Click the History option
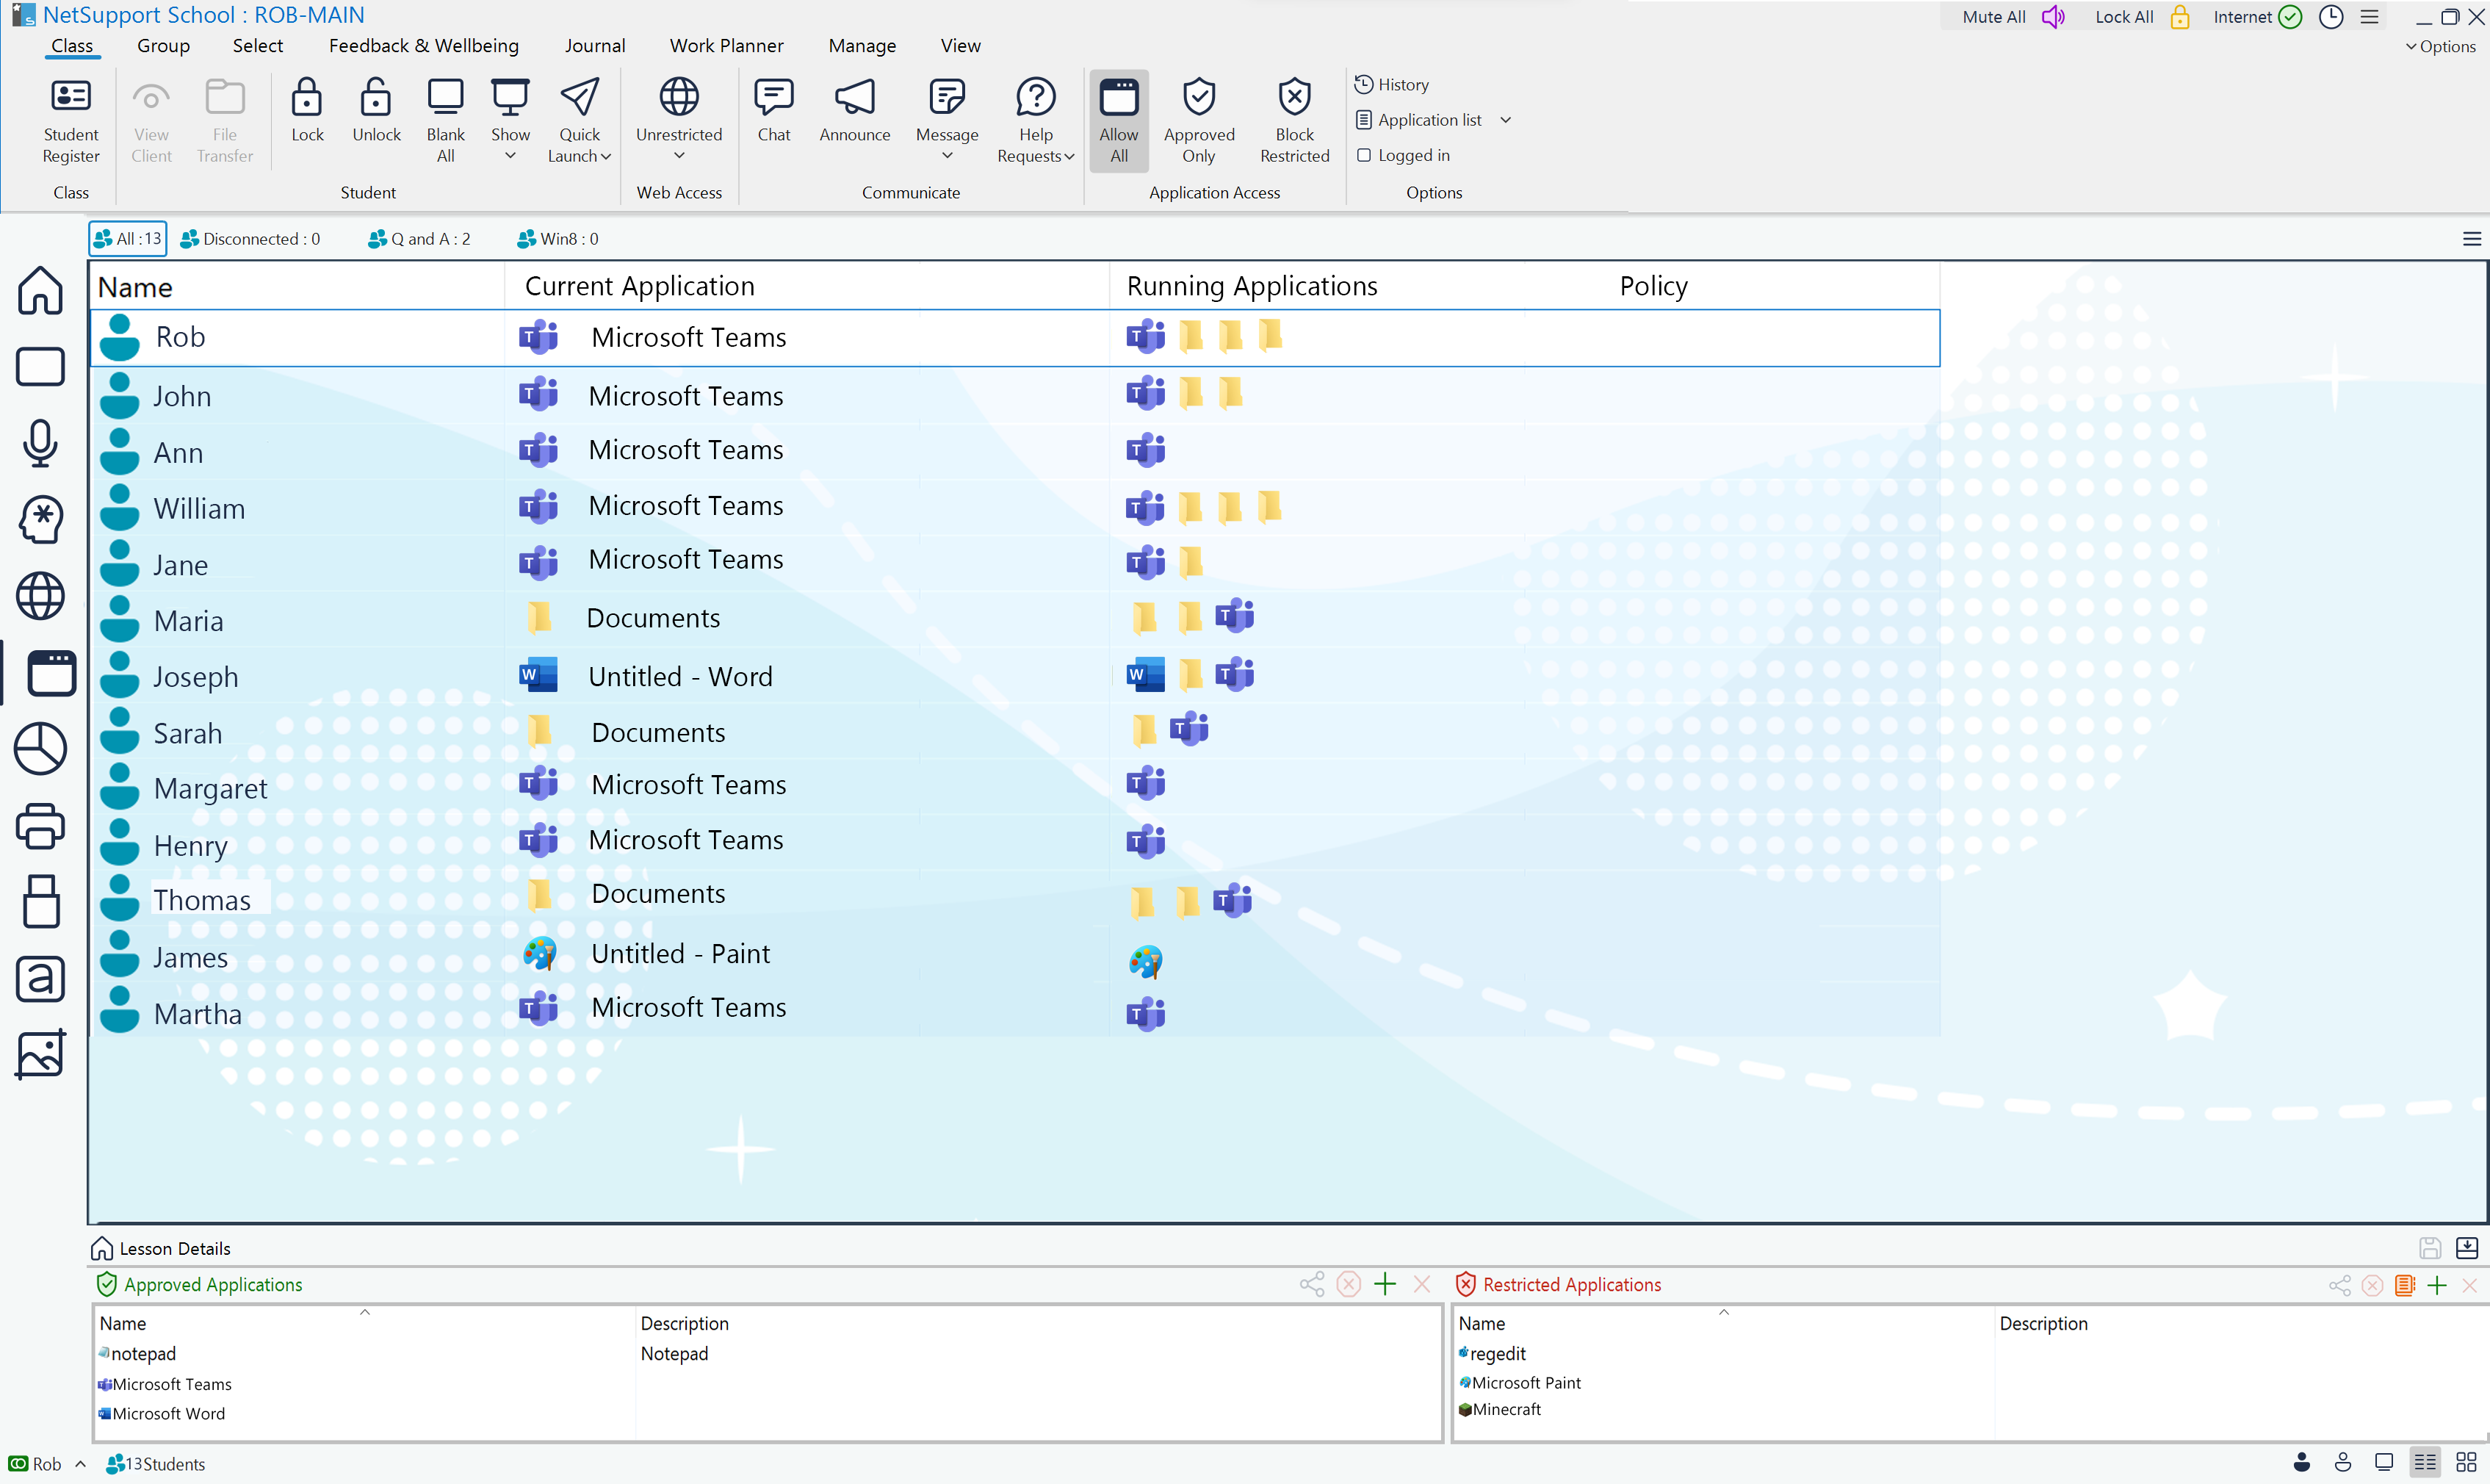2490x1484 pixels. (1401, 85)
